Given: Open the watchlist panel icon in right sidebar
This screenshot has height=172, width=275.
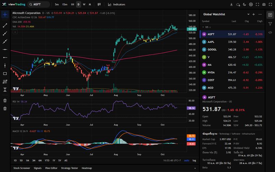Looking at the screenshot, I should [270, 15].
